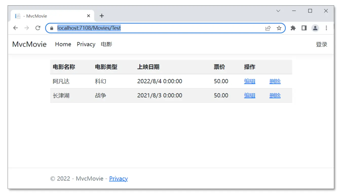The width and height of the screenshot is (341, 195).
Task: Click the 战争 genre cell
Action: click(x=101, y=95)
